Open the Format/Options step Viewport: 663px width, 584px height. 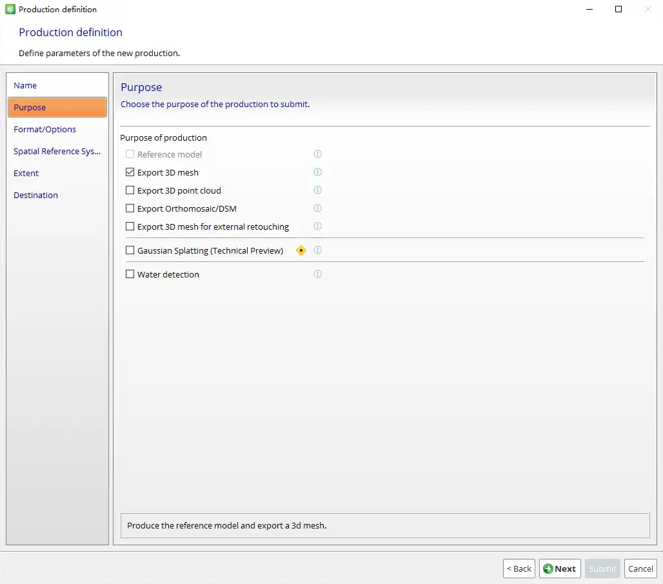(57, 130)
